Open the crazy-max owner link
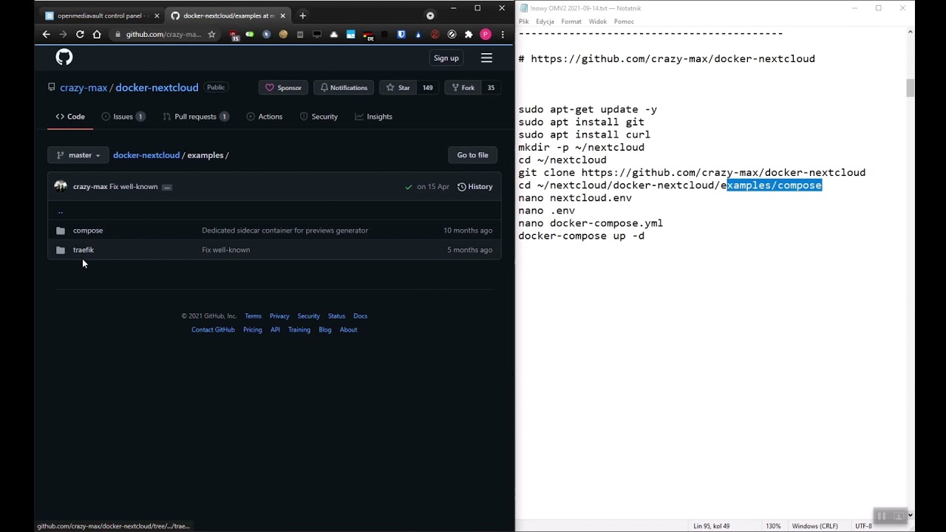 [x=84, y=87]
